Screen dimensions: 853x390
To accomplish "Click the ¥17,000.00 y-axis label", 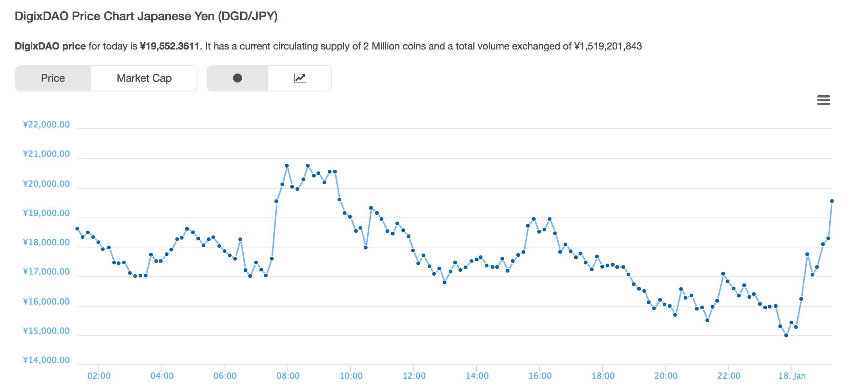I will [x=46, y=271].
